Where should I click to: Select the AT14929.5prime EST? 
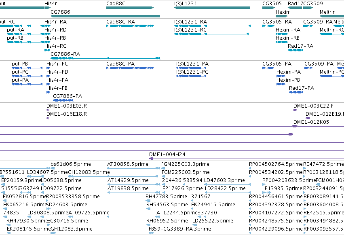click(x=134, y=184)
